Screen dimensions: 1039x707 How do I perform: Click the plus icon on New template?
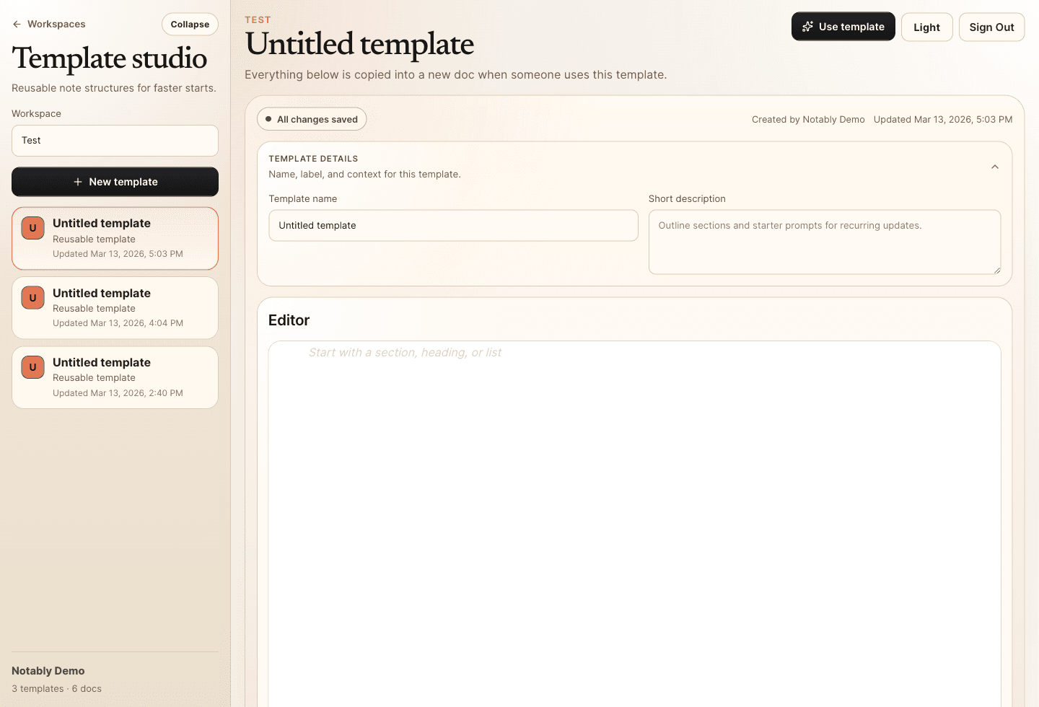[78, 182]
